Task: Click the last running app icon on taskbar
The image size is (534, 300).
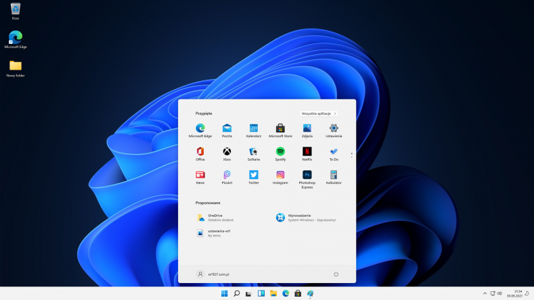Action: tap(310, 293)
